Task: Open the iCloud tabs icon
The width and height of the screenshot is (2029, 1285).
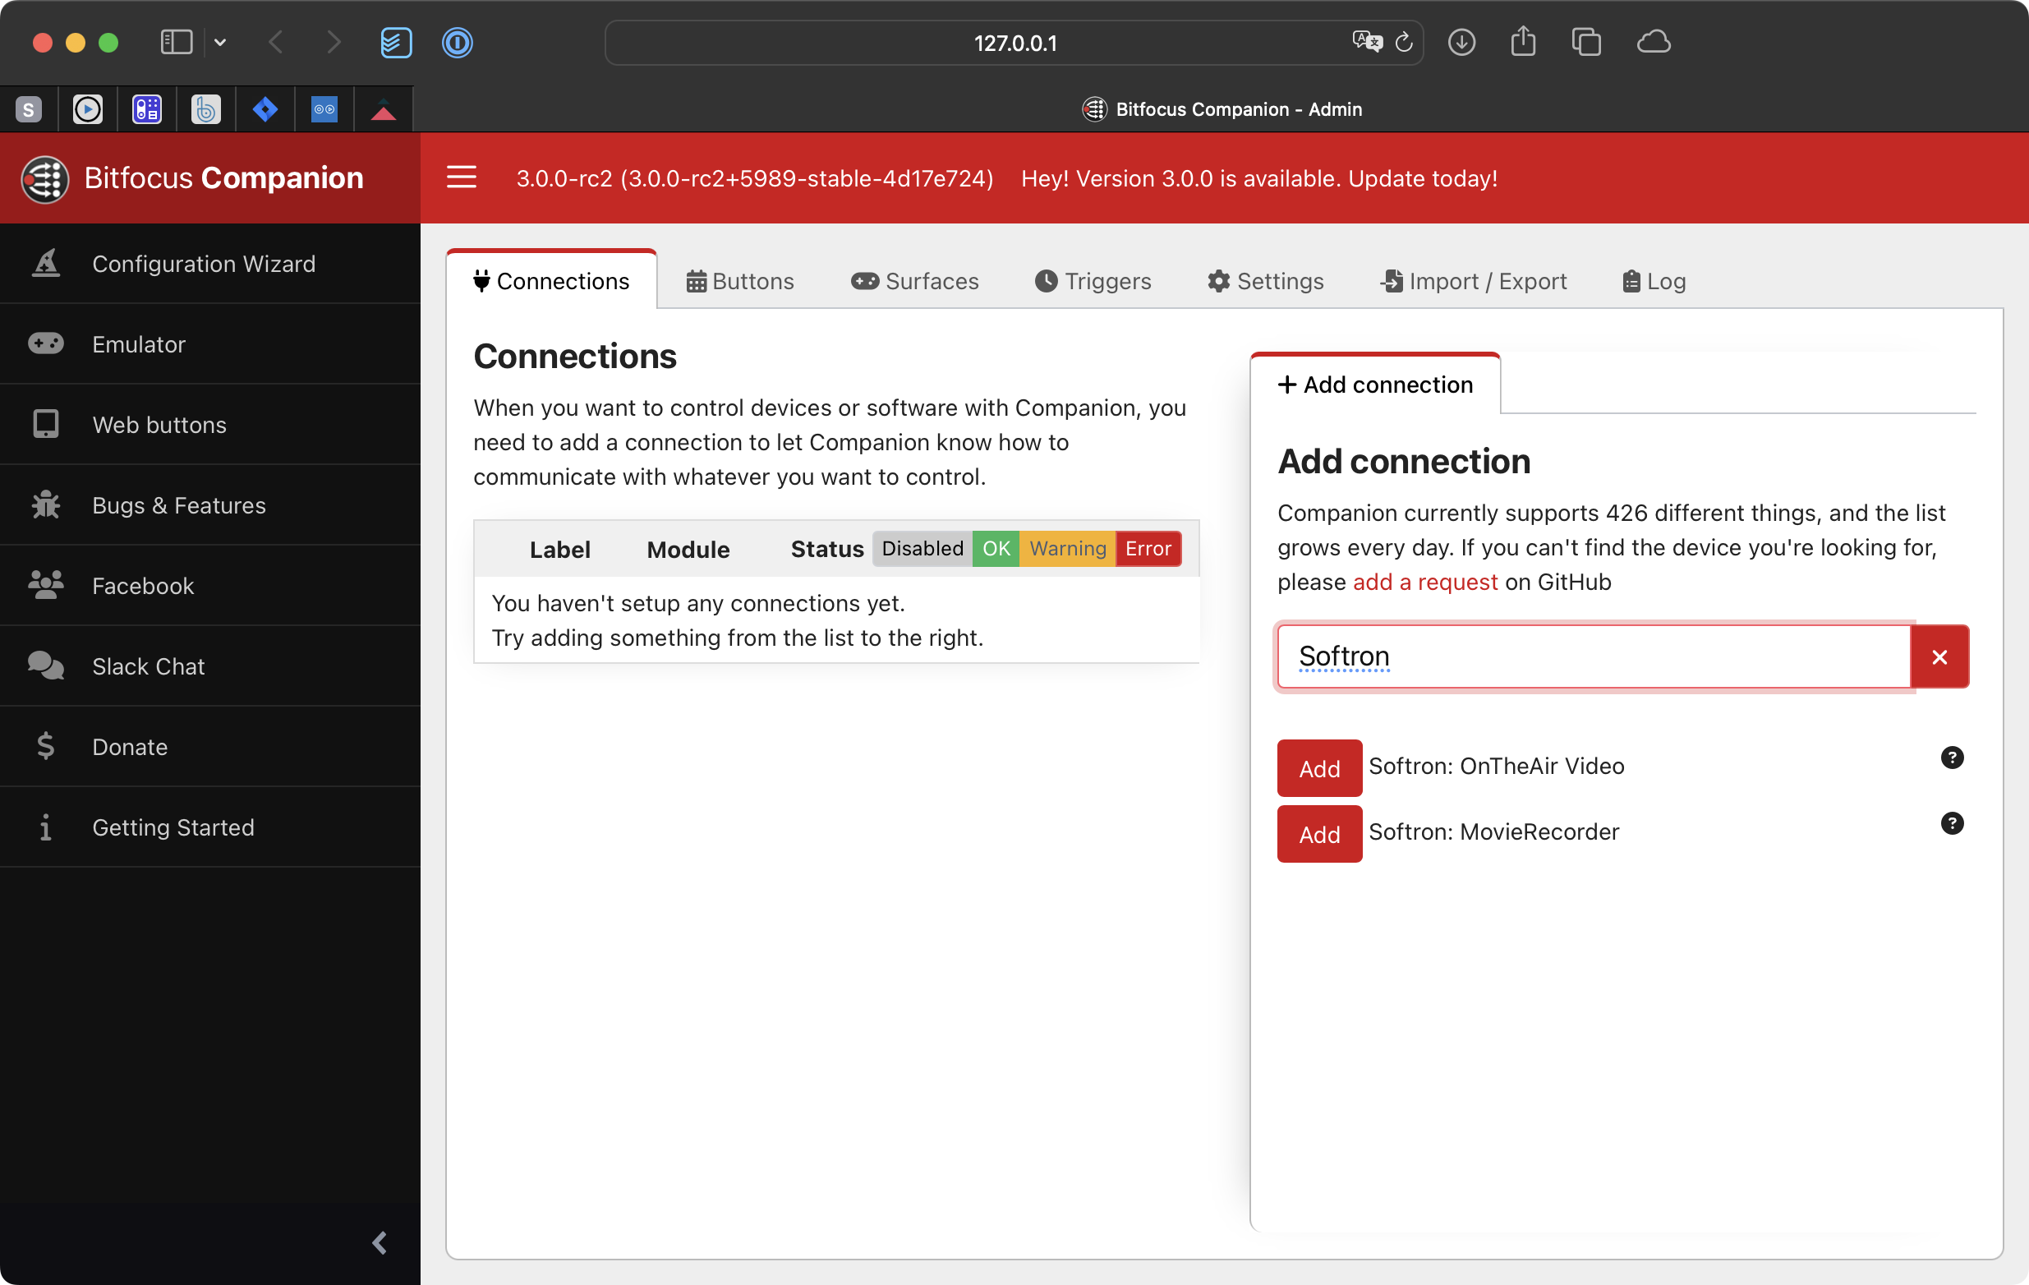Action: pyautogui.click(x=1654, y=42)
